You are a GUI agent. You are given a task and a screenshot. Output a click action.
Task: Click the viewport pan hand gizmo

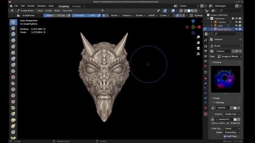(x=198, y=43)
